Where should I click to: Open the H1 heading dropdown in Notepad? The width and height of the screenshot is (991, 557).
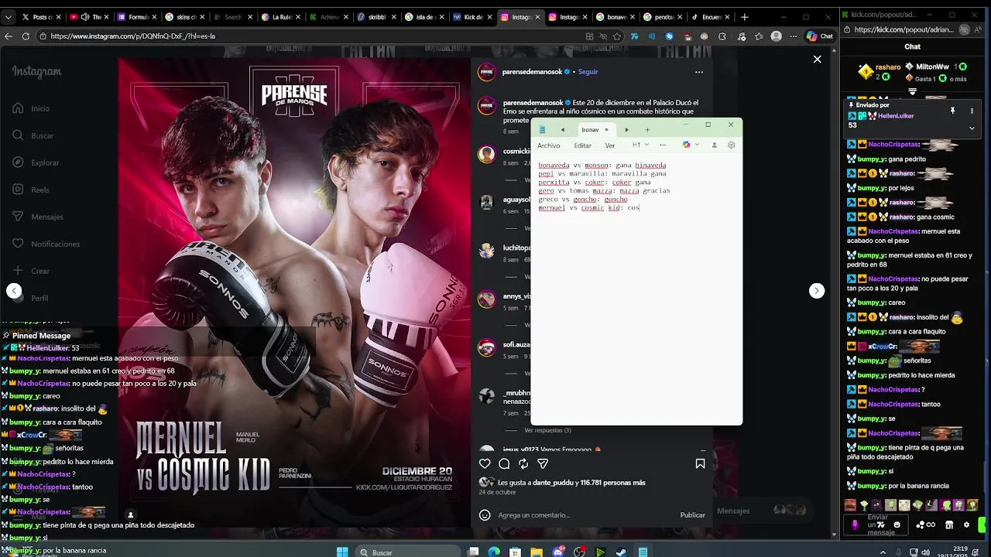tap(640, 145)
